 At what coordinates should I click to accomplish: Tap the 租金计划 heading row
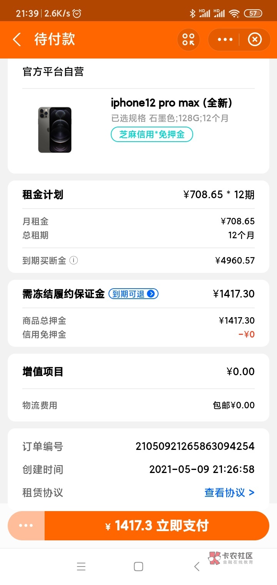pyautogui.click(x=138, y=195)
